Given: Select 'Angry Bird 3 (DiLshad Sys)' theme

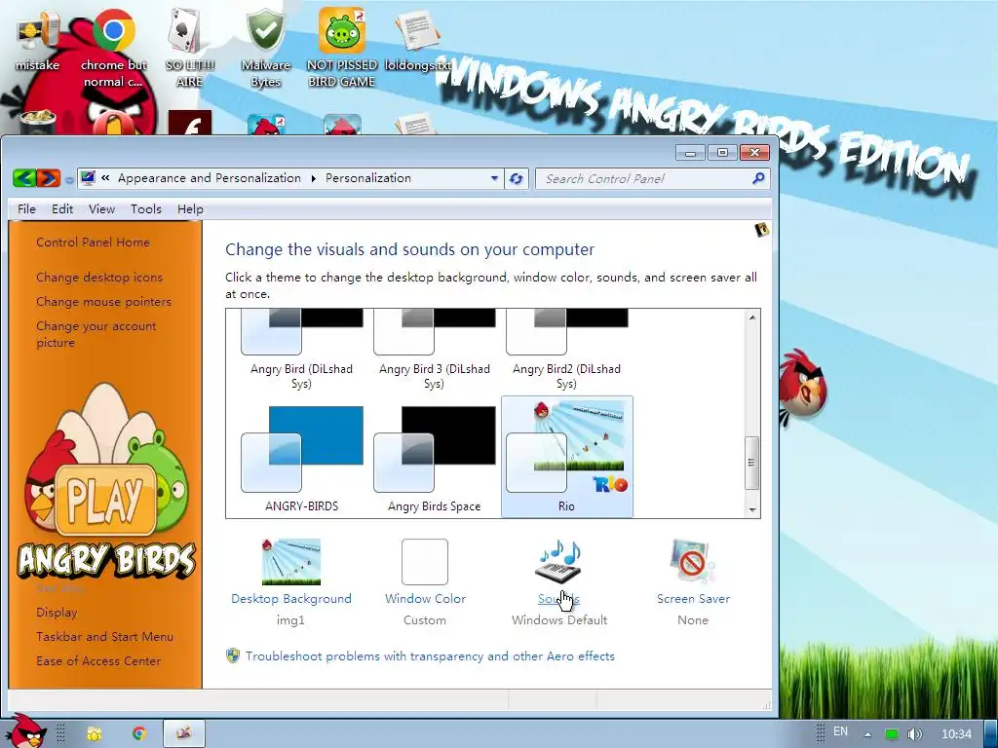Looking at the screenshot, I should coord(434,350).
